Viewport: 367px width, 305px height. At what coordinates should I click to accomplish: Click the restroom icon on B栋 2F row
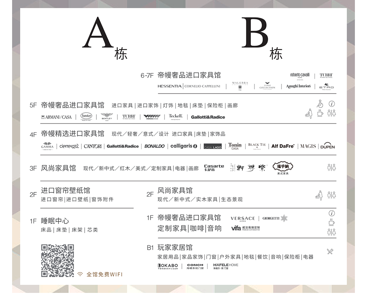(332, 195)
